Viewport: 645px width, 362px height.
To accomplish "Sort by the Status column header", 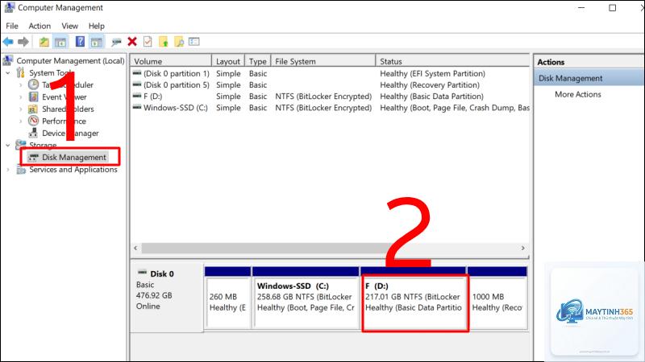I will pos(452,61).
